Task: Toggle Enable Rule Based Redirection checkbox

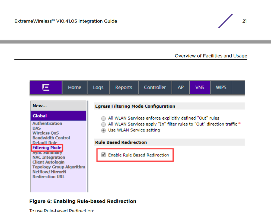Action: [104, 155]
